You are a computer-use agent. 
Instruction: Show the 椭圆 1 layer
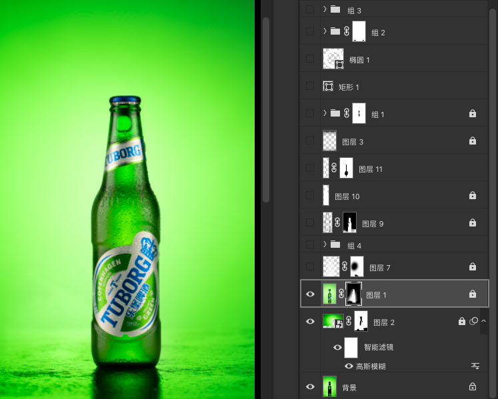310,59
